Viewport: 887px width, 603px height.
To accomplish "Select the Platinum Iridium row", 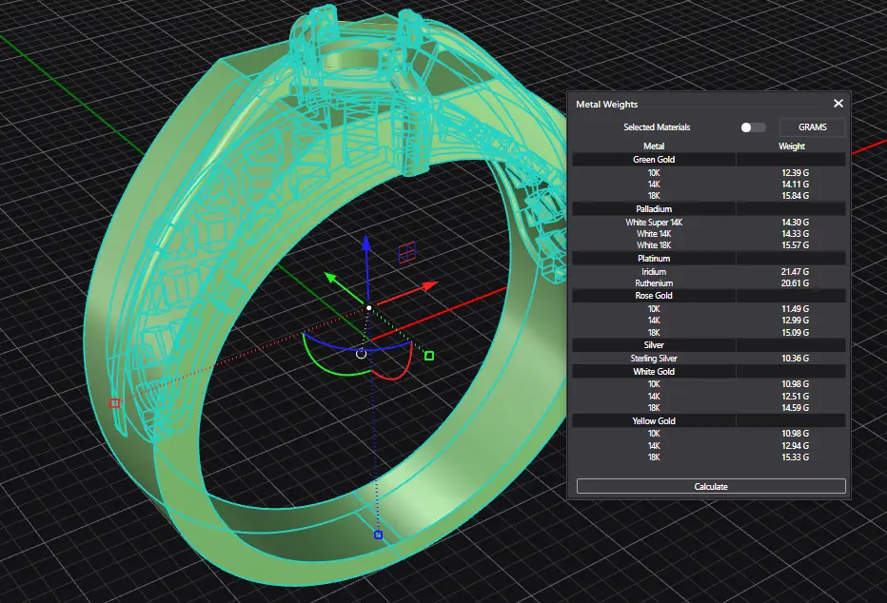I will click(x=654, y=272).
